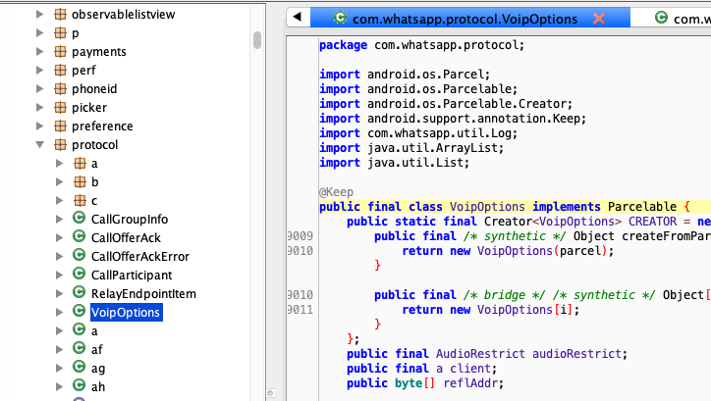The width and height of the screenshot is (711, 401).
Task: Expand the observablelistview package
Action: pos(40,15)
